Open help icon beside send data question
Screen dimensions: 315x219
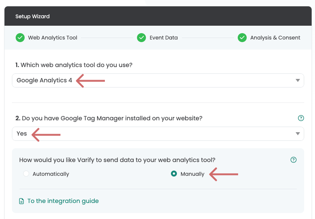tap(293, 160)
